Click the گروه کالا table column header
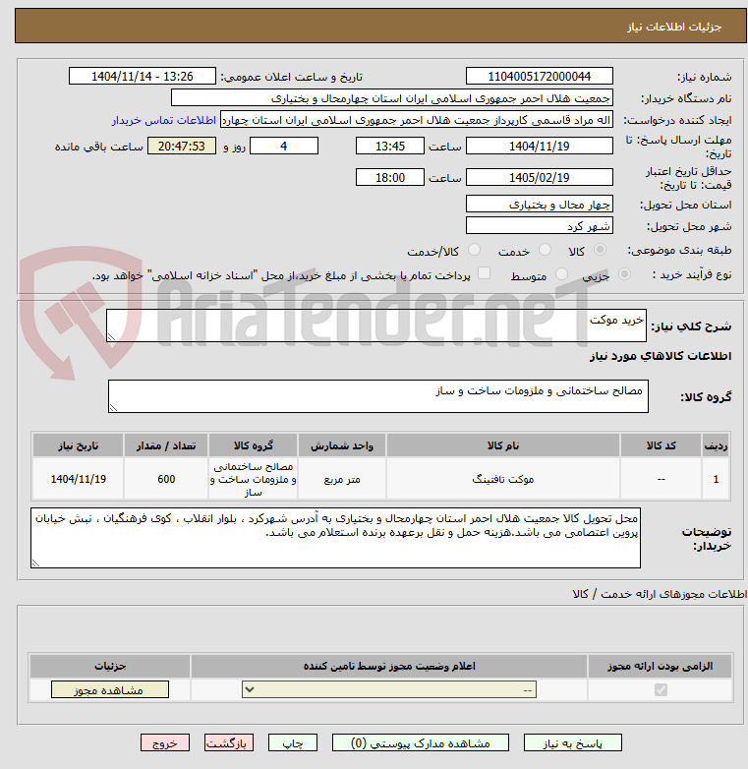This screenshot has width=748, height=769. 253,445
